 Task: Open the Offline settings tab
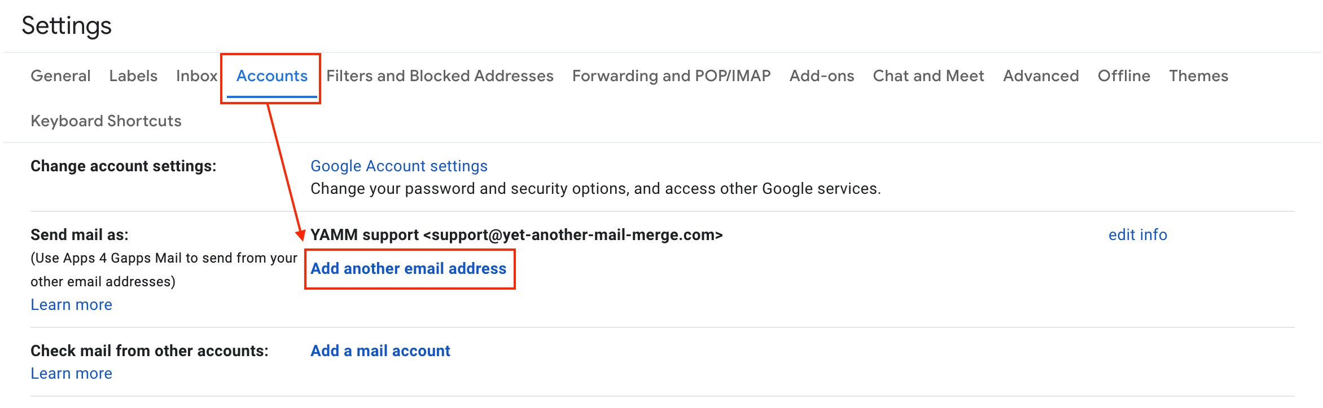1123,76
